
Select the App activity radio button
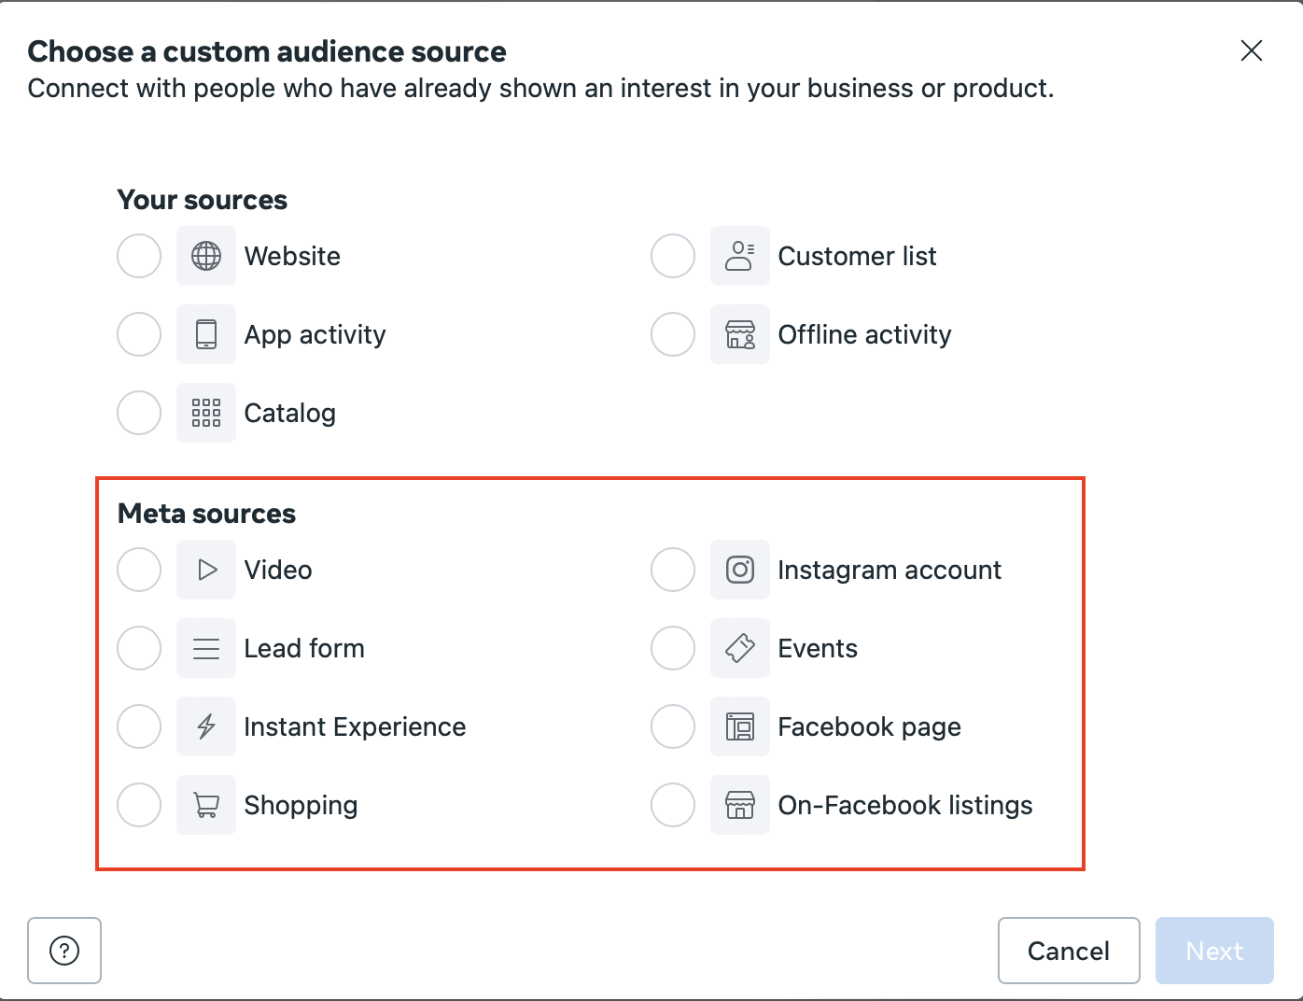(x=139, y=334)
